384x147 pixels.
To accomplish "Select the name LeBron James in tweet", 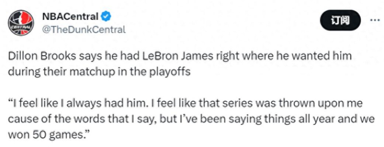I will tap(178, 56).
